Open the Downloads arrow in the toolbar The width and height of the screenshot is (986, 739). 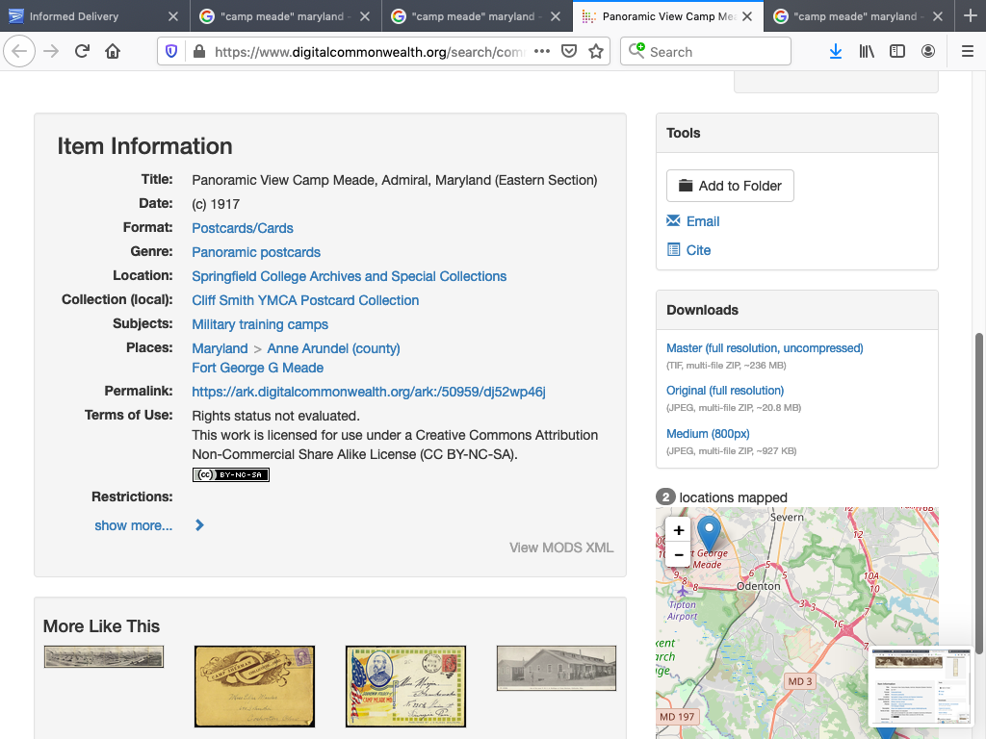tap(835, 52)
